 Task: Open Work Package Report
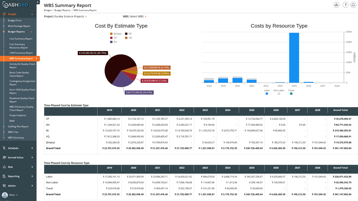pyautogui.click(x=19, y=26)
